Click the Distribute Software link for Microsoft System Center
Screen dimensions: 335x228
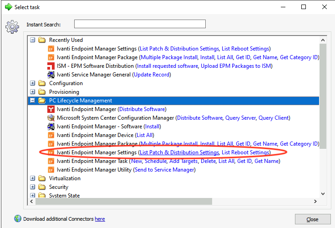pos(200,118)
